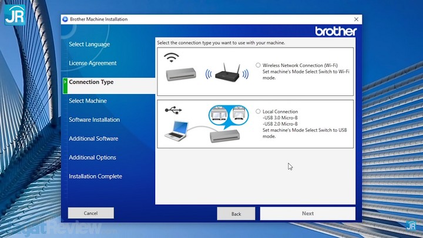
Task: Go Back to the previous step
Action: pyautogui.click(x=236, y=214)
